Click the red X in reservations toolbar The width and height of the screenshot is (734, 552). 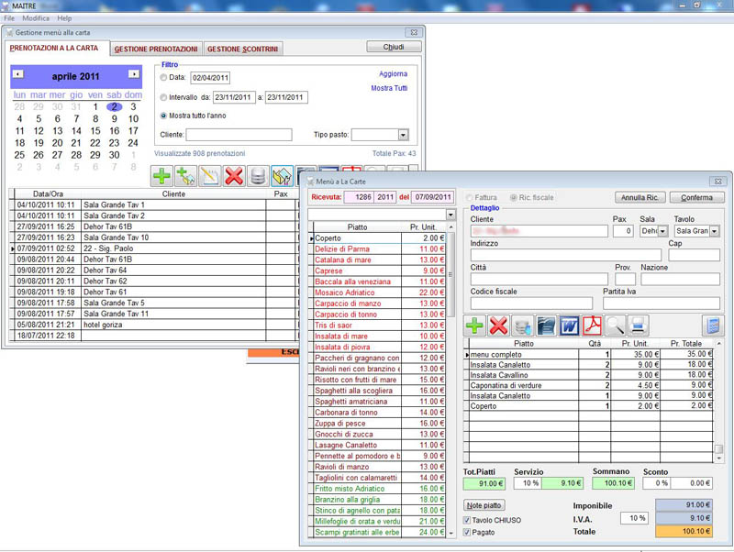pyautogui.click(x=234, y=175)
